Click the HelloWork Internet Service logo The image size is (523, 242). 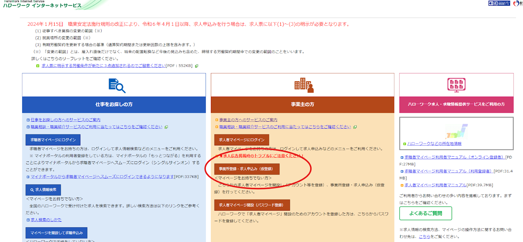tap(42, 4)
